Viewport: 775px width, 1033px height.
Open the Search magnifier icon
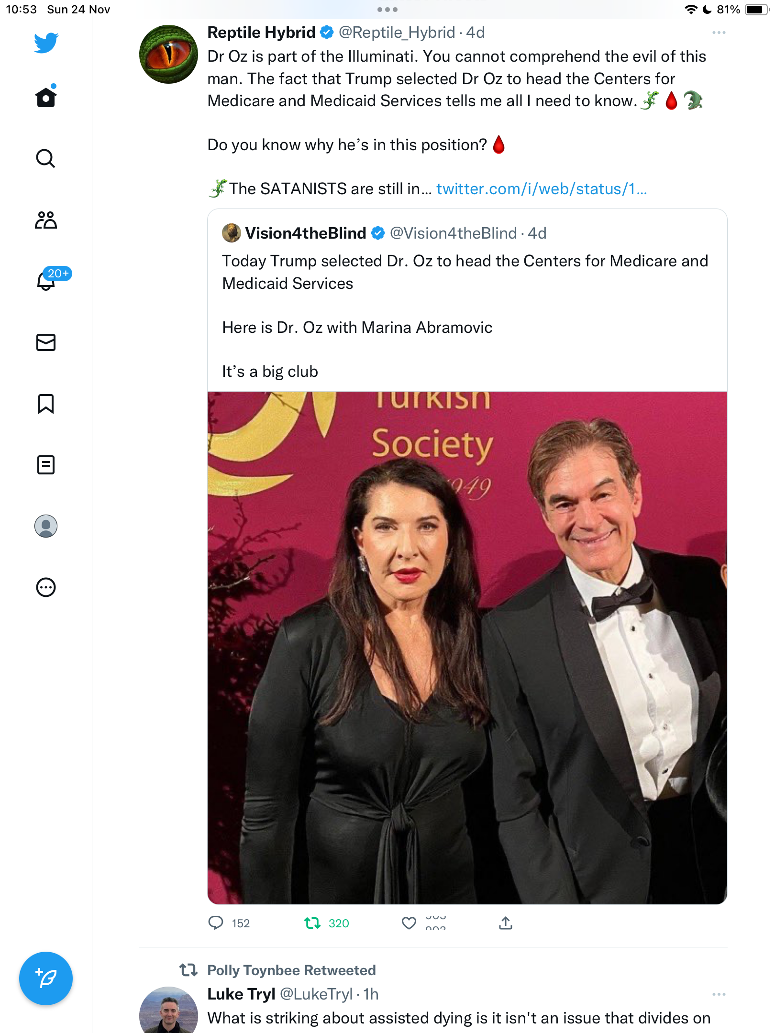(46, 158)
